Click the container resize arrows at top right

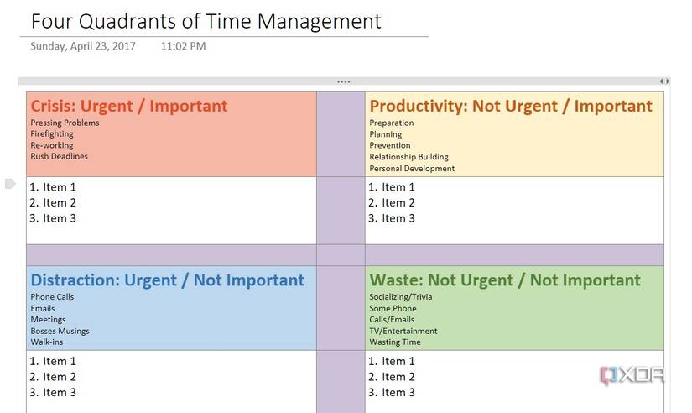663,81
